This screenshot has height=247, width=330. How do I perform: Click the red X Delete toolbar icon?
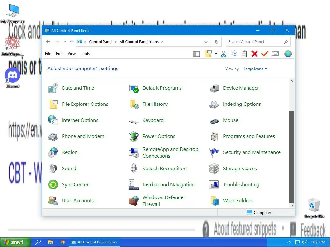255,54
